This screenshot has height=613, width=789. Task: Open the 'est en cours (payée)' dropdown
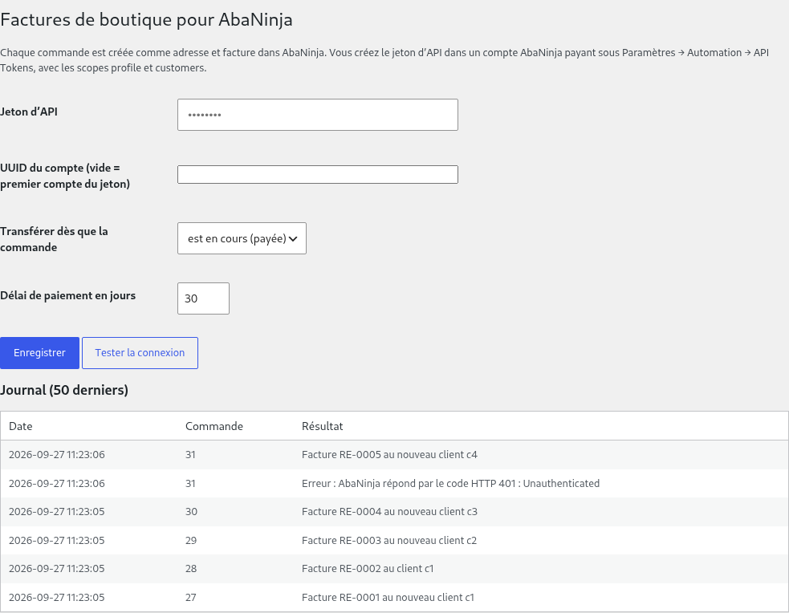pos(242,238)
